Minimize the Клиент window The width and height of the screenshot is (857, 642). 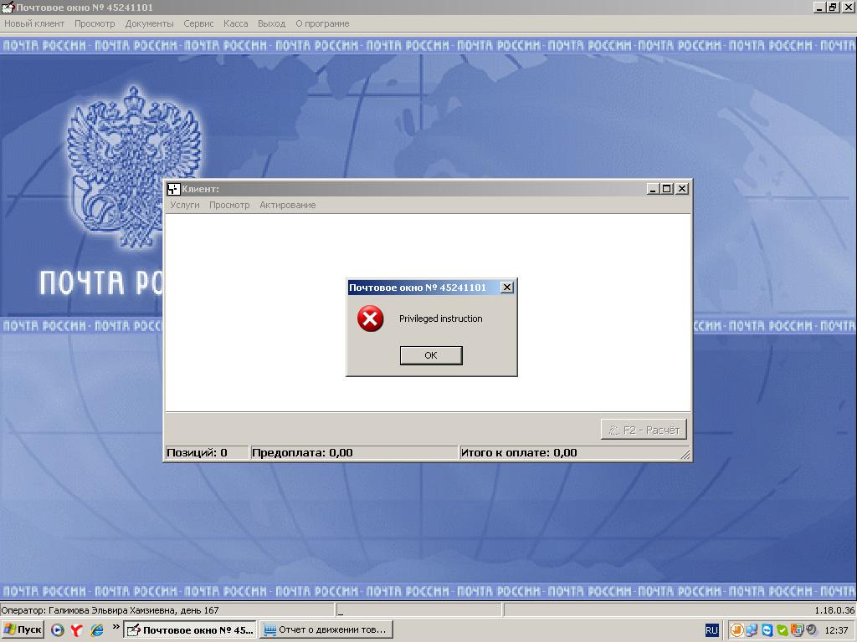click(x=653, y=188)
